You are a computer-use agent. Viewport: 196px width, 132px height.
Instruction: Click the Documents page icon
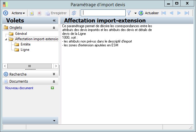(x=6, y=81)
